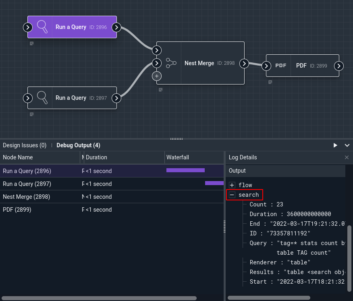Click the purple waterfall bar for query 2896
This screenshot has height=301, width=353.
pos(185,170)
